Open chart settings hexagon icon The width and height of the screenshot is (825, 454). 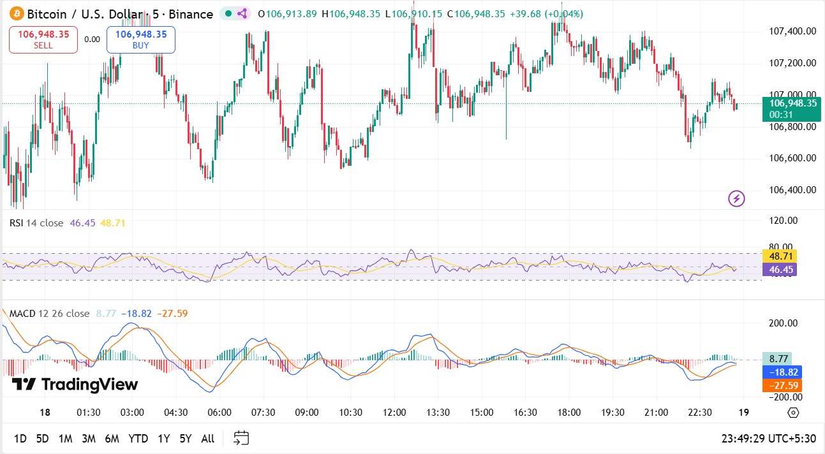click(x=793, y=412)
